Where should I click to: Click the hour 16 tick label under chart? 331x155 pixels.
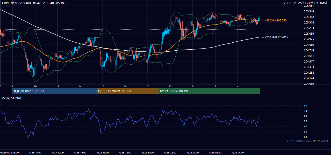tap(103, 86)
